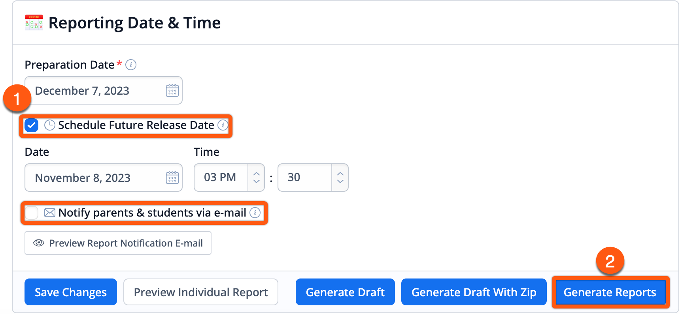Enable Notify parents & students via e-mail

(x=32, y=213)
